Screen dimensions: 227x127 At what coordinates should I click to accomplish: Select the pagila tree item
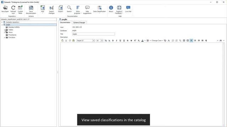(8, 25)
